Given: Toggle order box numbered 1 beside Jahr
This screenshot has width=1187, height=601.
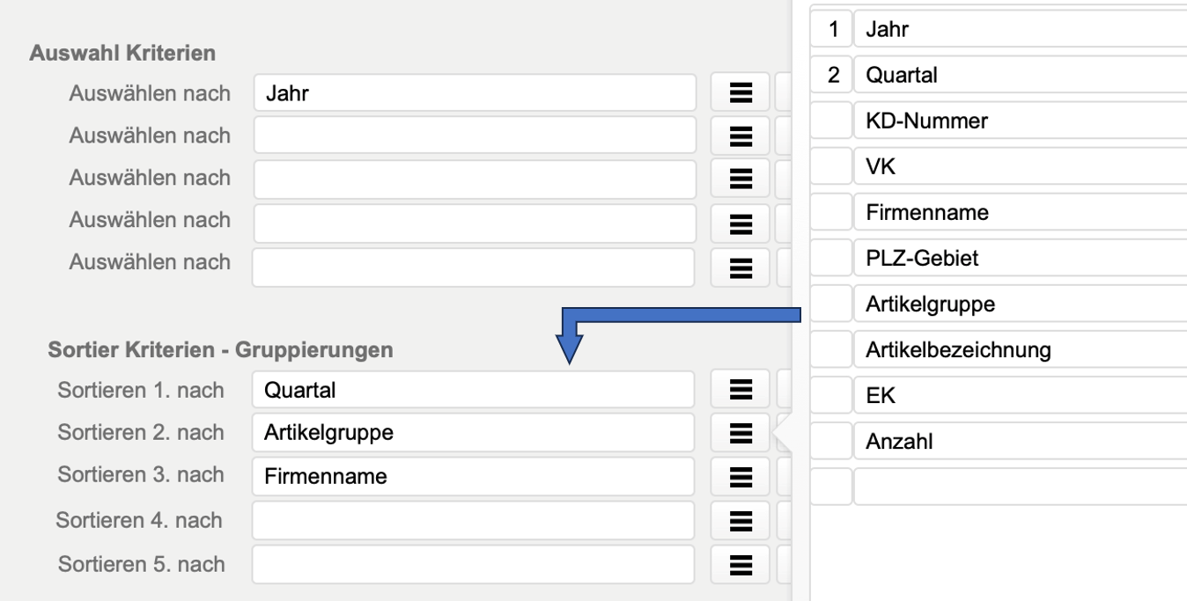Looking at the screenshot, I should 831,30.
